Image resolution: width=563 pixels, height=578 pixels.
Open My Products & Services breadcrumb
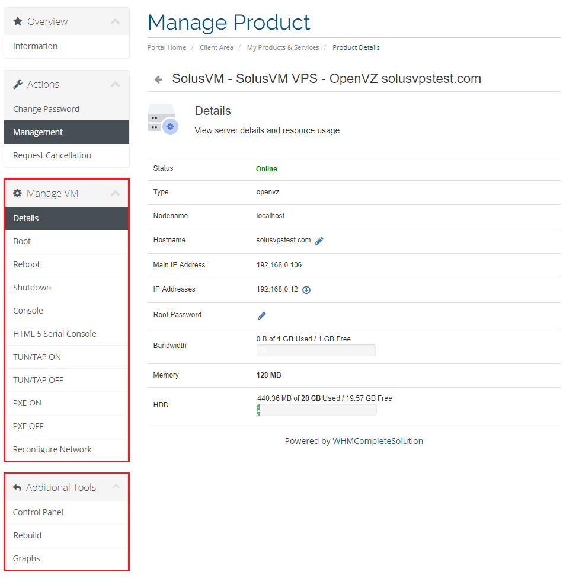pyautogui.click(x=283, y=47)
